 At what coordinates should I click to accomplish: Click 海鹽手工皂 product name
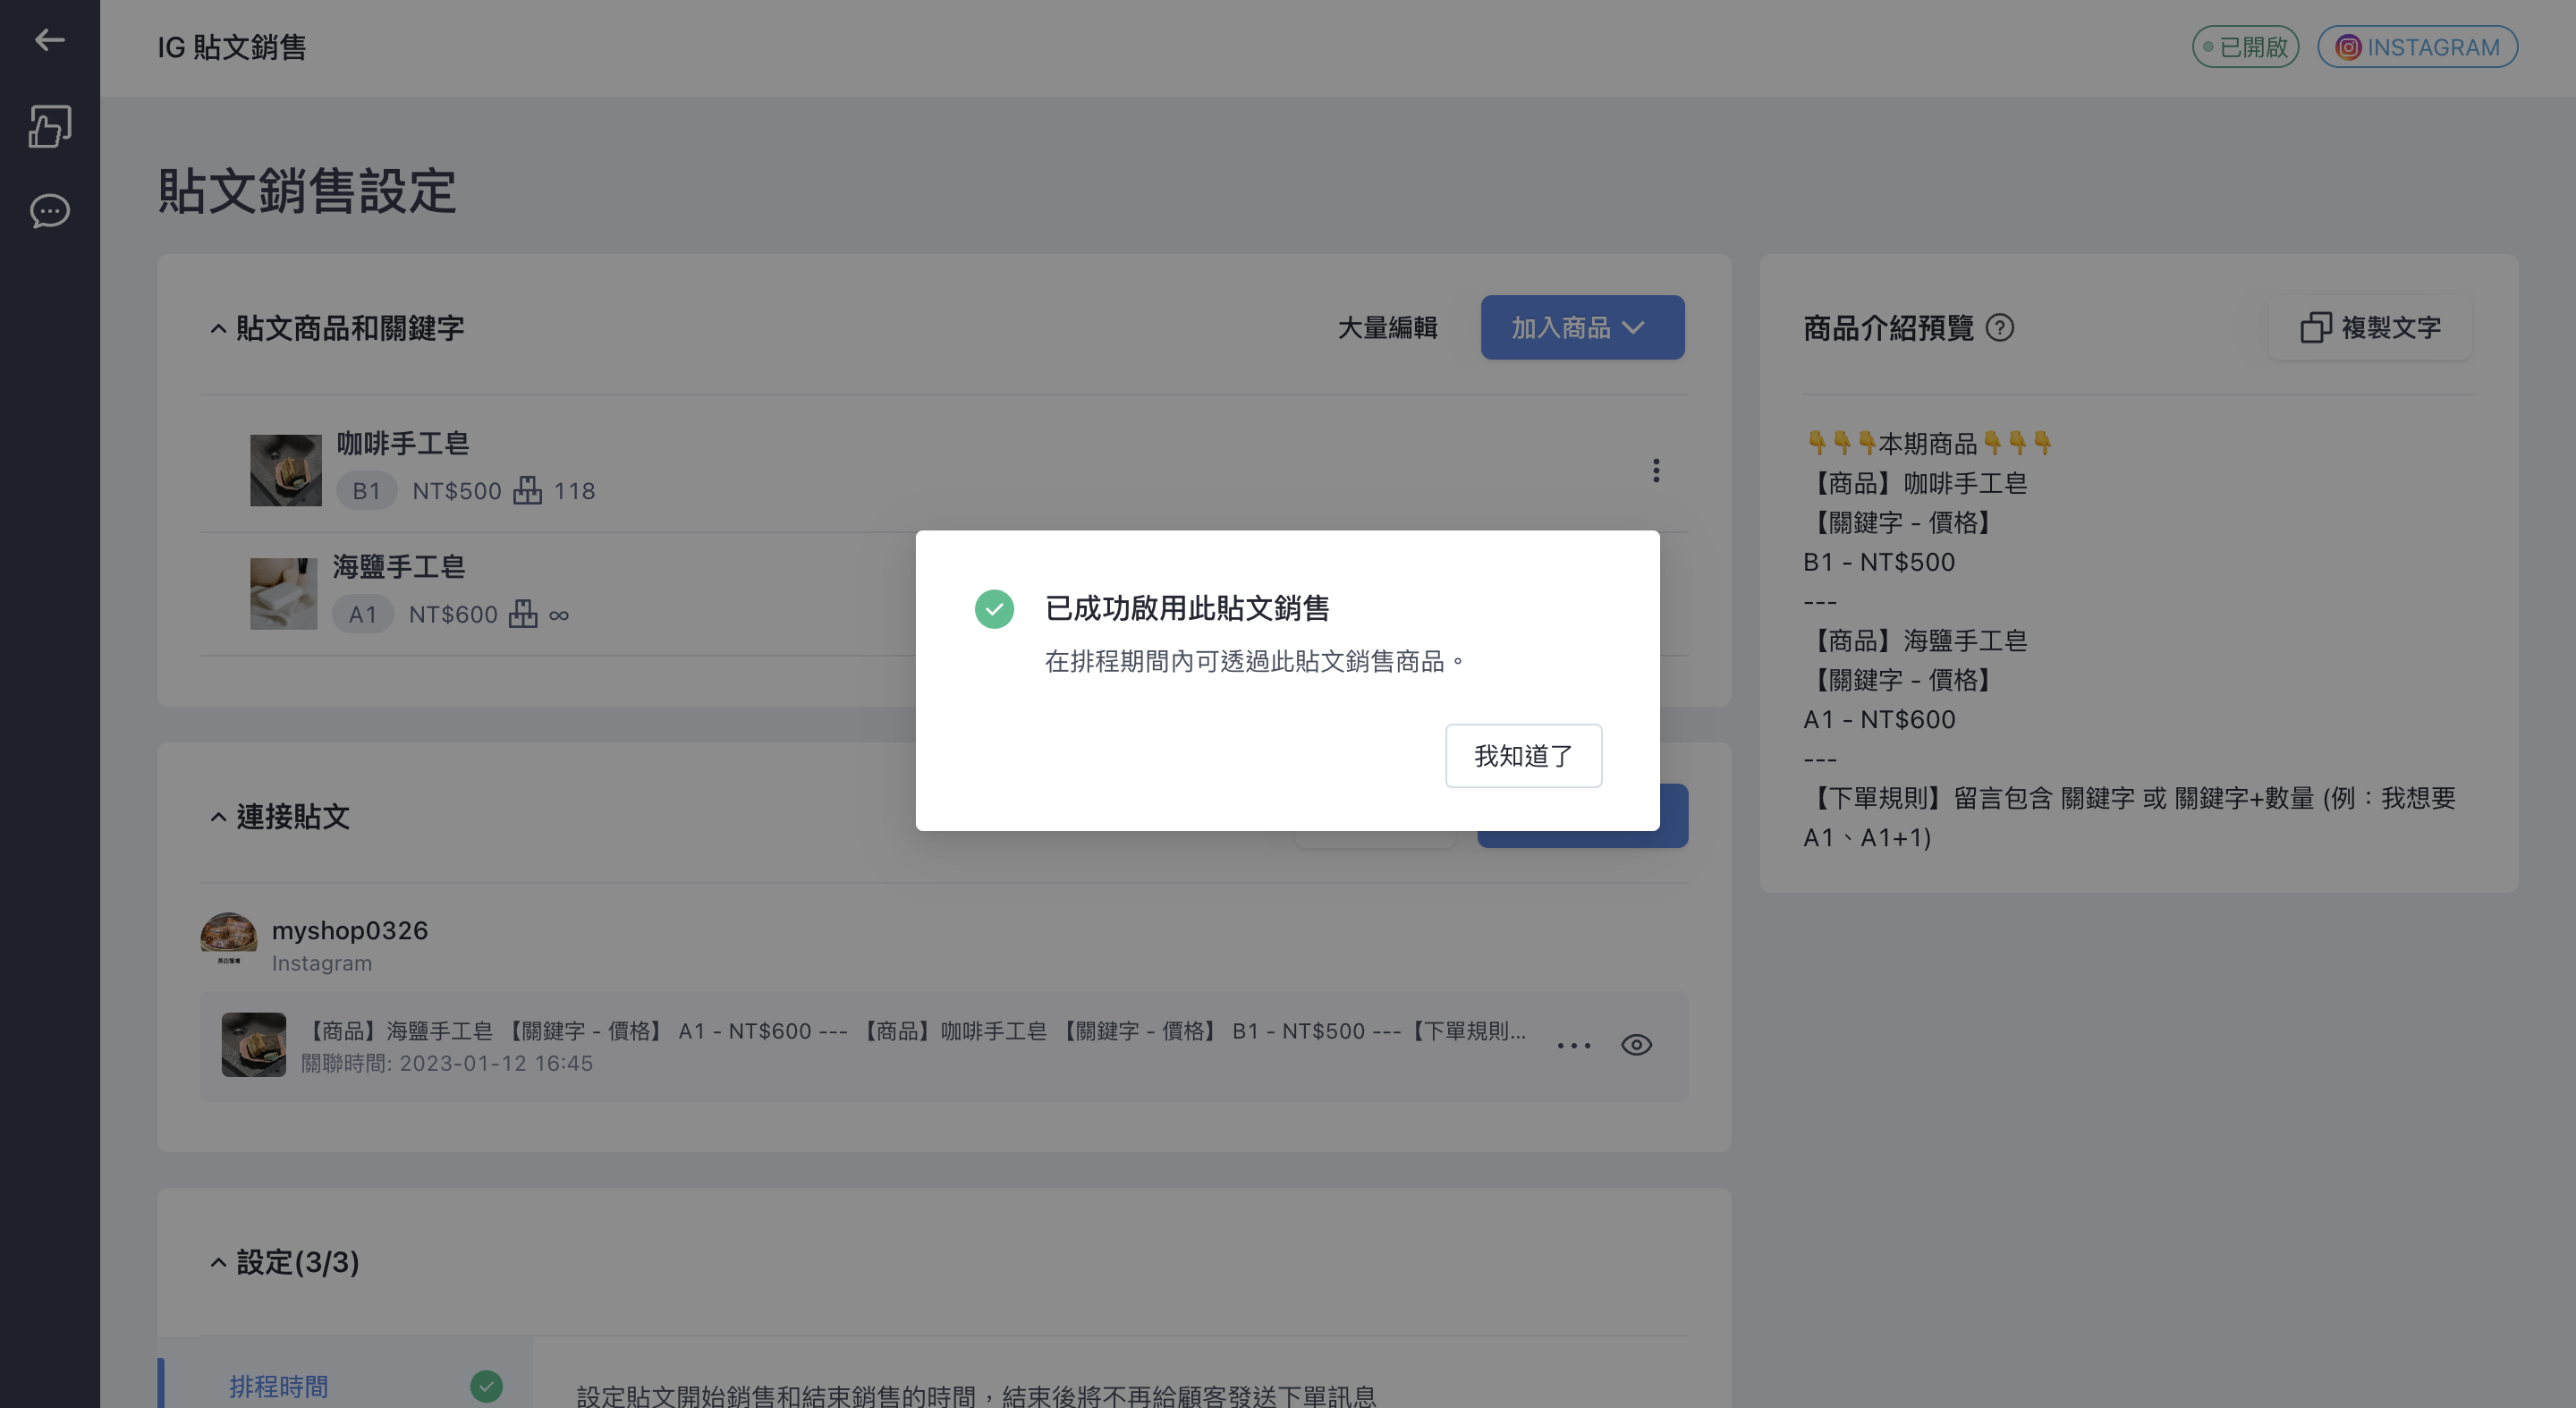tap(399, 568)
